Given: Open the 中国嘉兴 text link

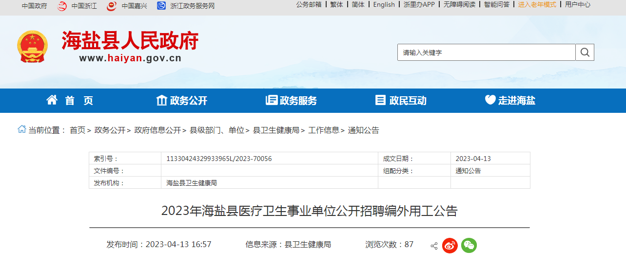Looking at the screenshot, I should (x=134, y=6).
